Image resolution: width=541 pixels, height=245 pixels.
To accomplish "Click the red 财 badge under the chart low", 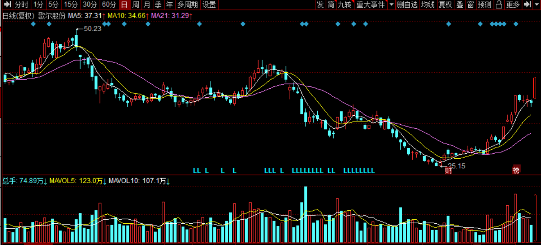I will click(448, 170).
